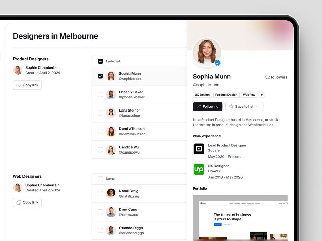
Task: Copy link for Web Designers list
Action: coord(27,202)
